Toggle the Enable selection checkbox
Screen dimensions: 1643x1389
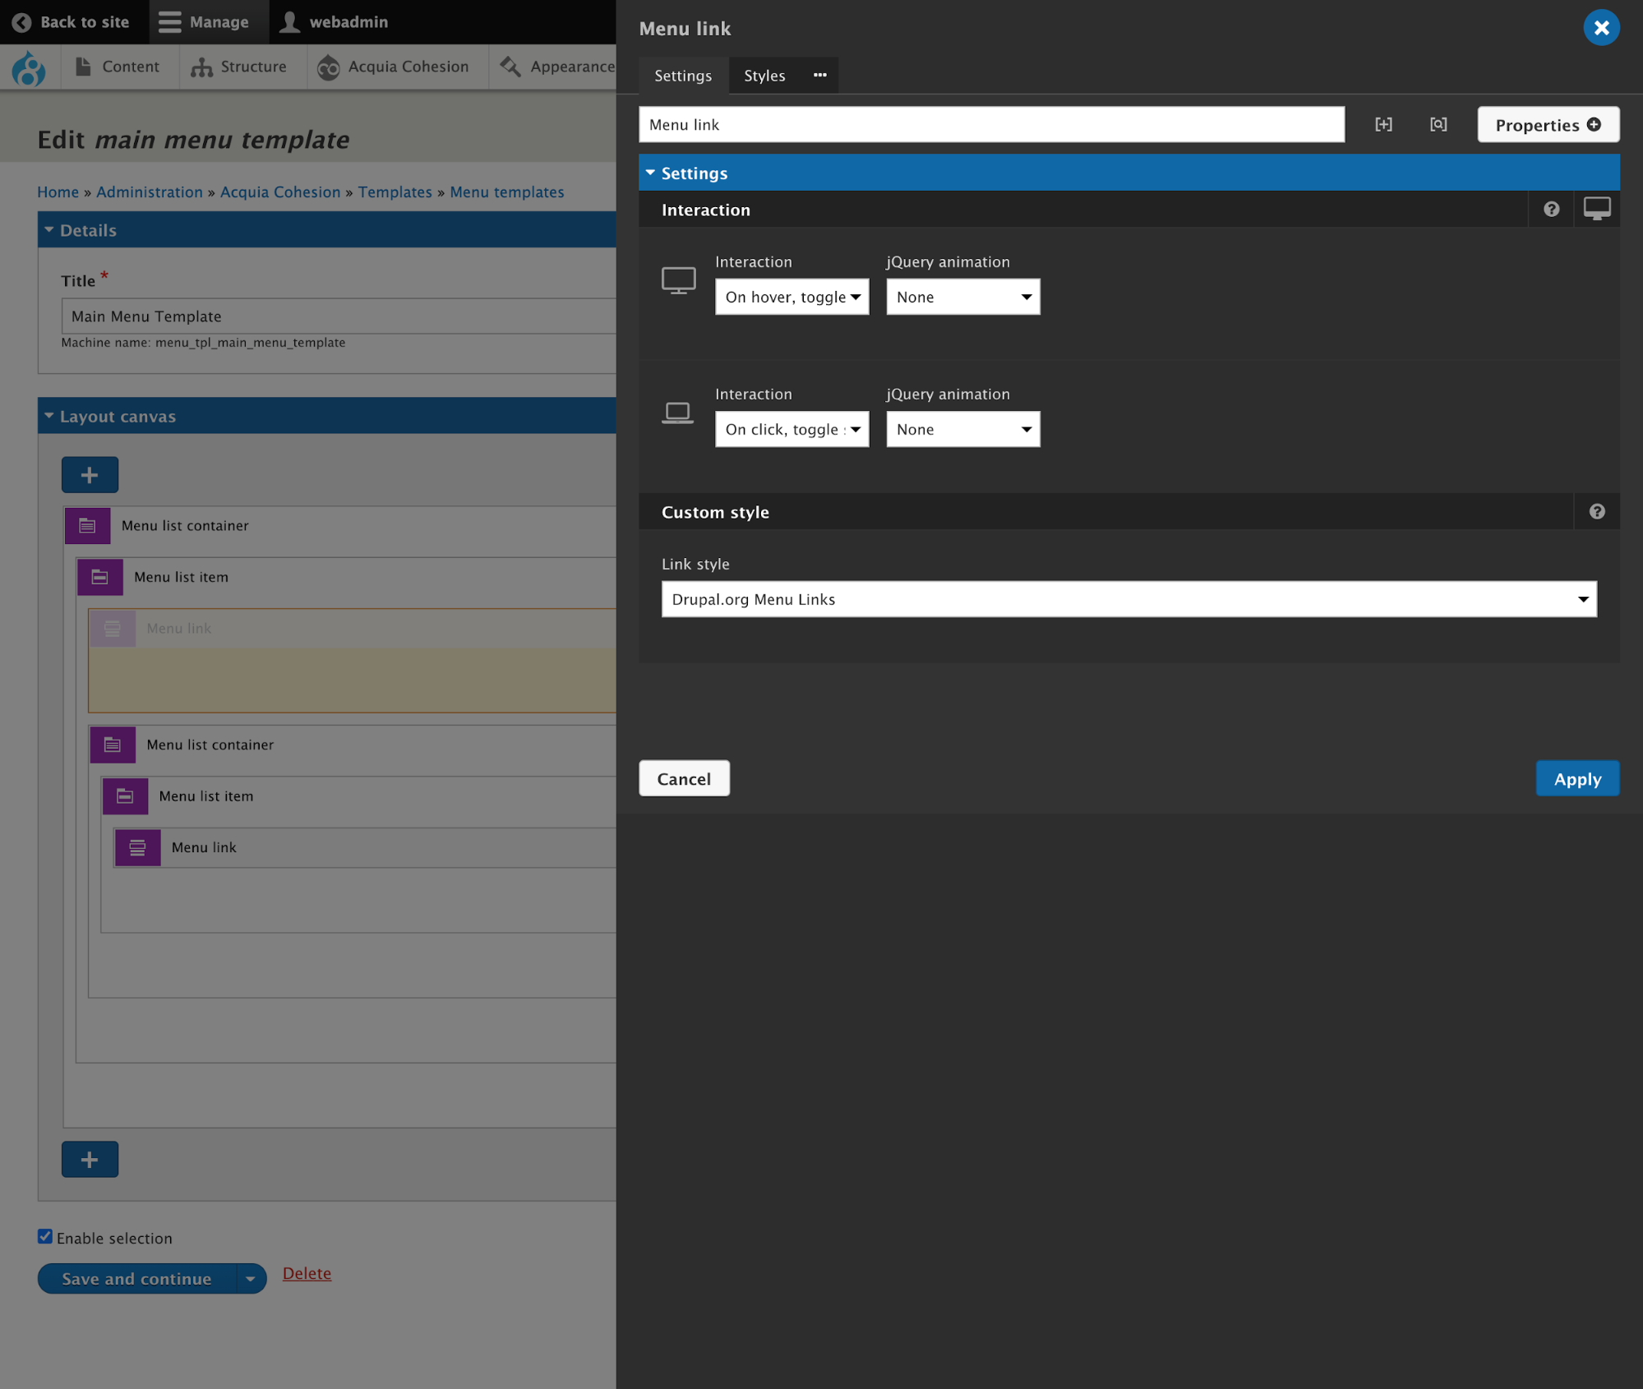(45, 1236)
